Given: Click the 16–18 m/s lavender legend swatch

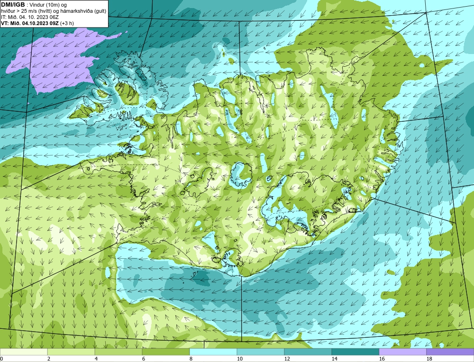Looking at the screenshot, I should pyautogui.click(x=402, y=352).
